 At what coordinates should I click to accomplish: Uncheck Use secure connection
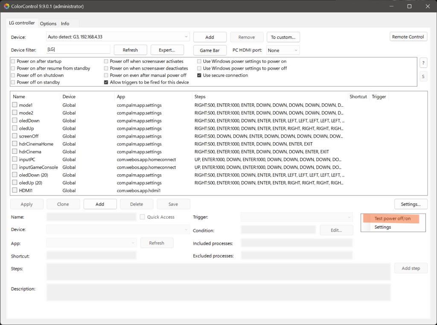click(199, 76)
